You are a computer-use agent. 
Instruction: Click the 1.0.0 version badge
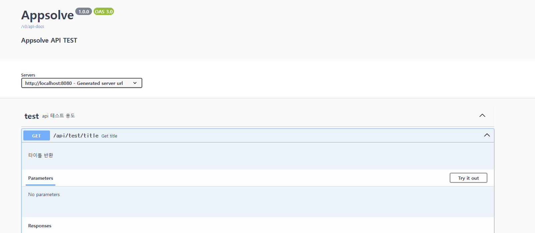(x=84, y=12)
